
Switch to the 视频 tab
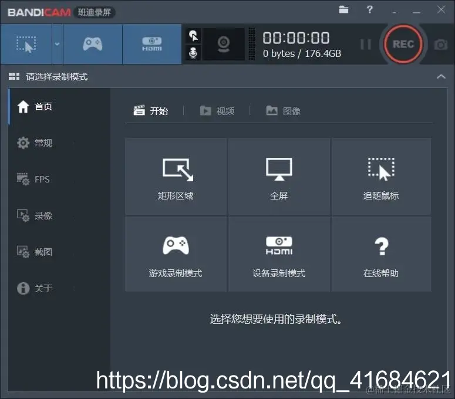tap(217, 111)
